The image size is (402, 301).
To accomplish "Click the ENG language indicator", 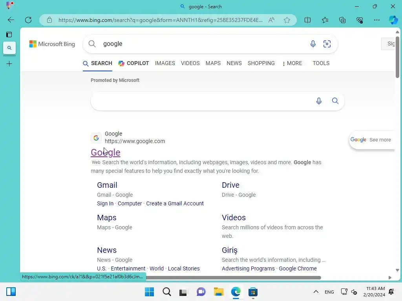I will point(329,292).
